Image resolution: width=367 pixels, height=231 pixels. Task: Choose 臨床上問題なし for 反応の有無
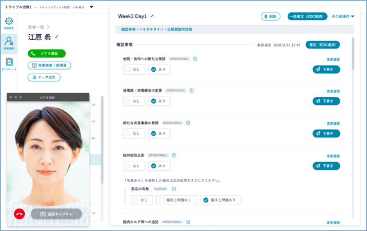click(176, 200)
